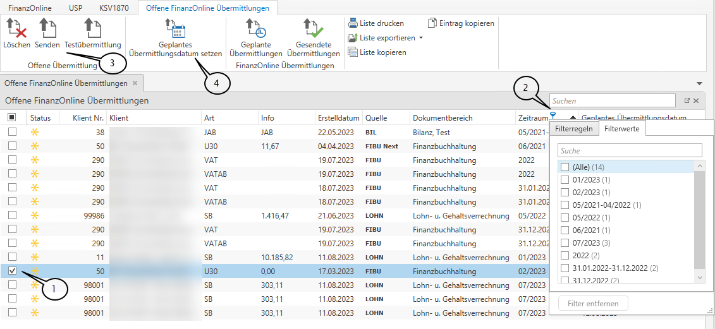Click the Löschen delete icon
Viewport: 715px width, 329px height.
pos(16,29)
